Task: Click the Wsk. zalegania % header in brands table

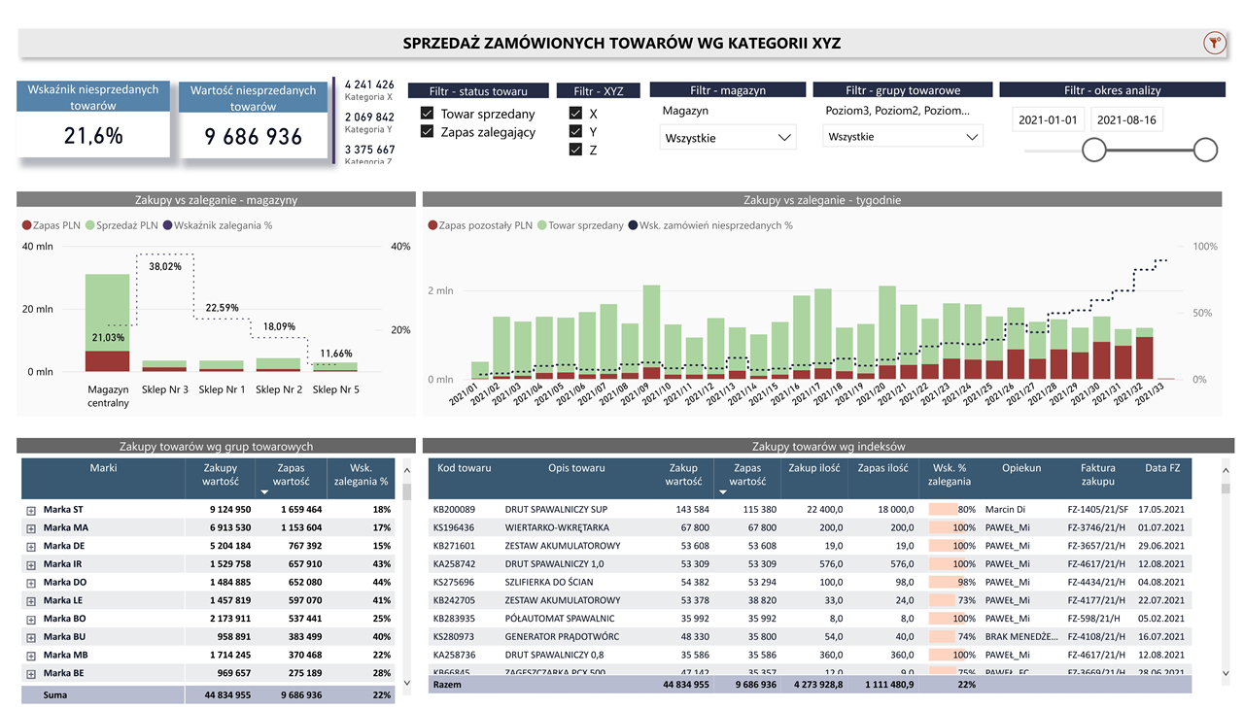Action: coord(361,474)
